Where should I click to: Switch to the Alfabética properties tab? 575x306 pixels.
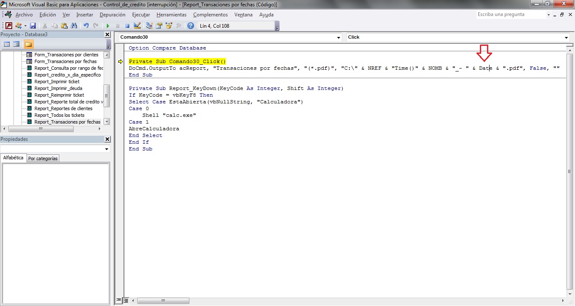click(13, 158)
